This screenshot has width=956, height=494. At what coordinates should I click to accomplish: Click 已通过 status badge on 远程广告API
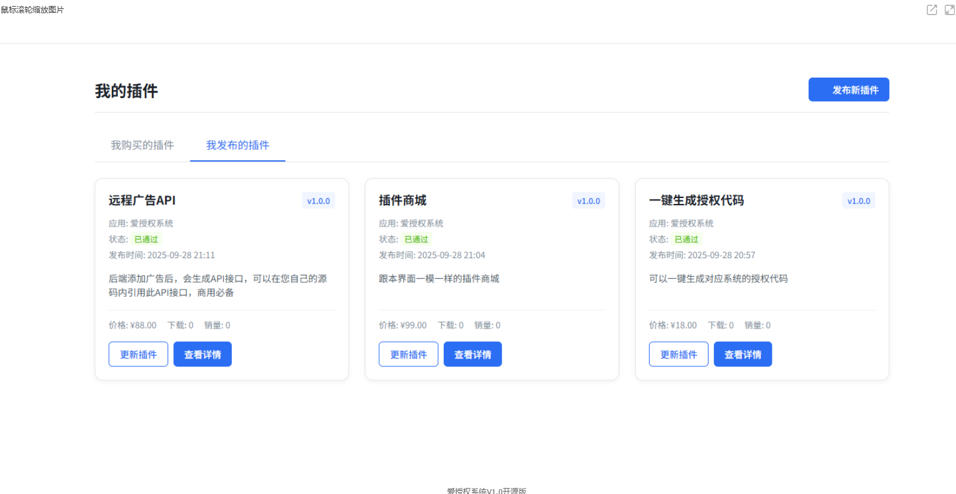pos(146,239)
